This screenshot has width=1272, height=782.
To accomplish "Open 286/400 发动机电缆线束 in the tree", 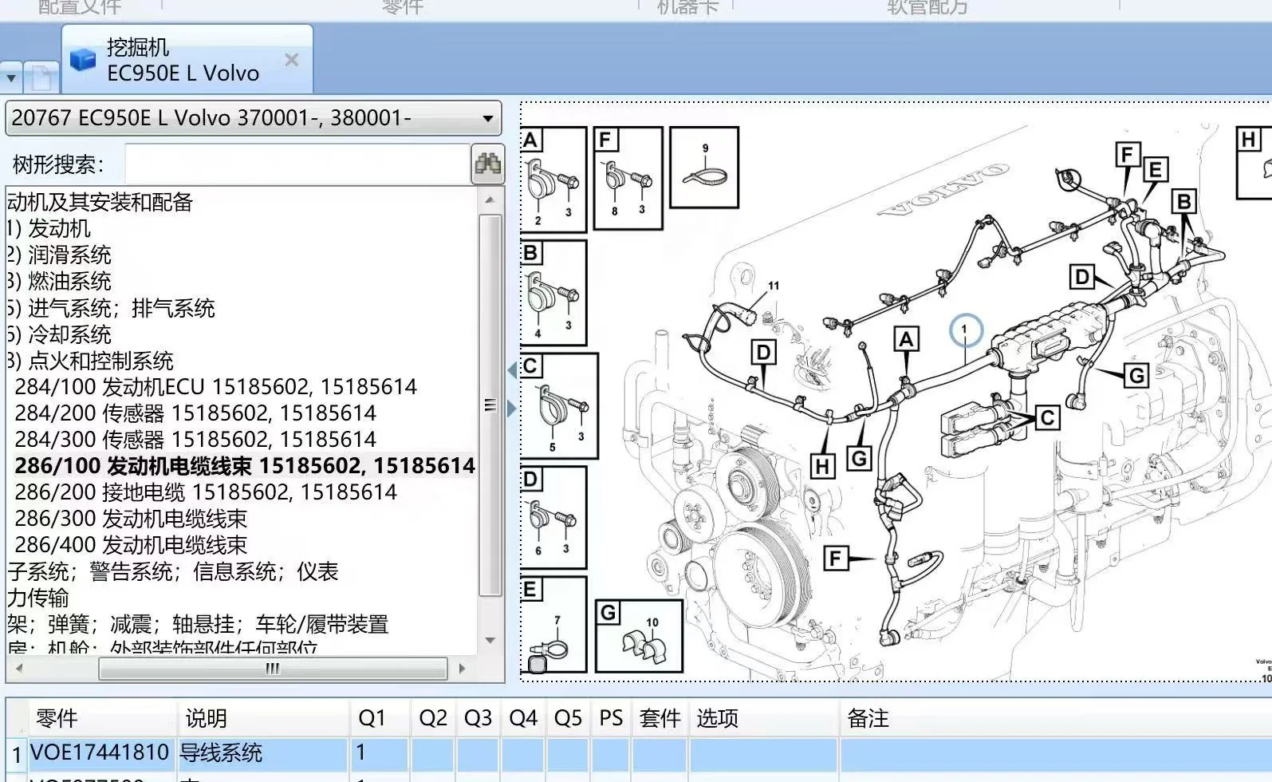I will tap(131, 545).
